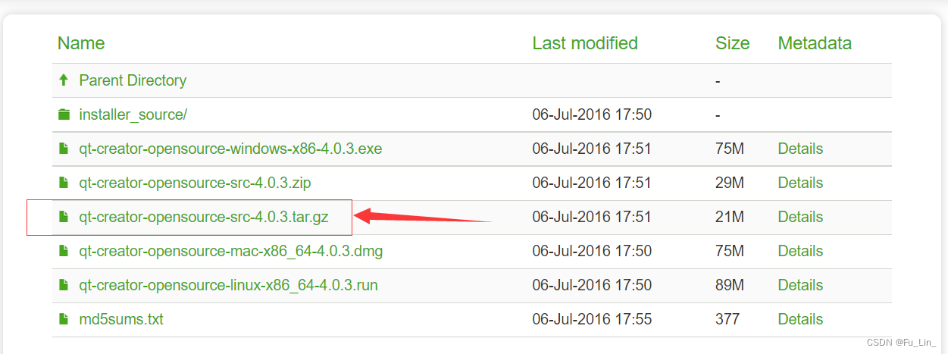Click the file icon beside the src .zip
948x354 pixels.
(64, 183)
